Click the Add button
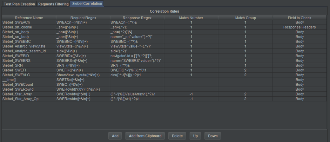Viewport: 330px width, 142px height. [115, 136]
